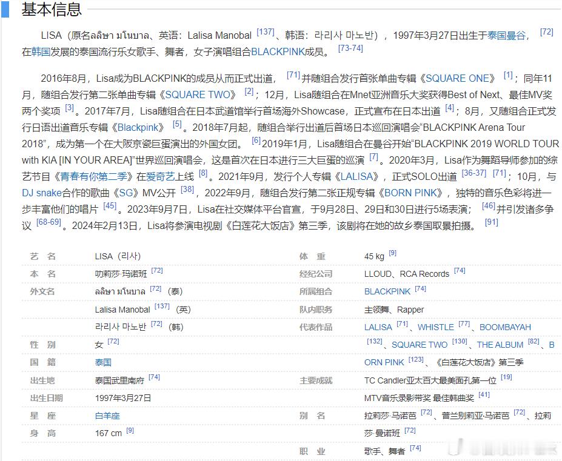Open citation [4] after 日本出道
Image resolution: width=562 pixels, height=461 pixels.
449,108
